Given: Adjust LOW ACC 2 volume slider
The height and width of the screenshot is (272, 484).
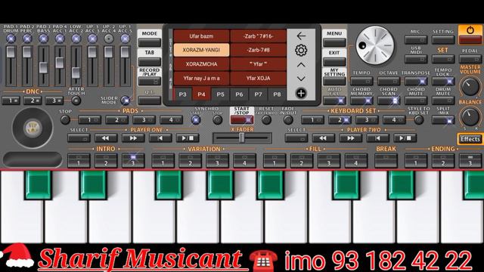Looking at the screenshot, I should (76, 73).
